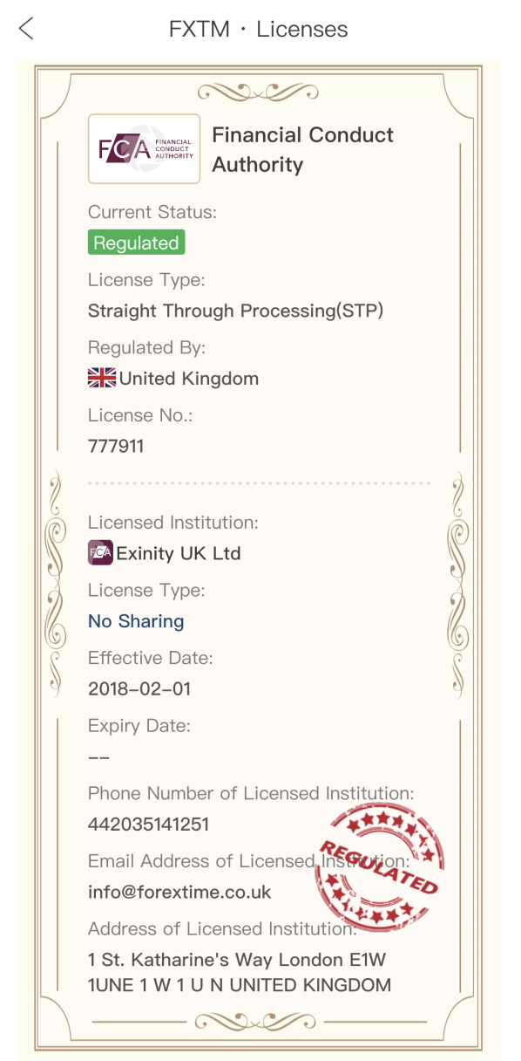Tap the United Kingdom flag icon
Screen dimensions: 521x1061
[x=102, y=379]
